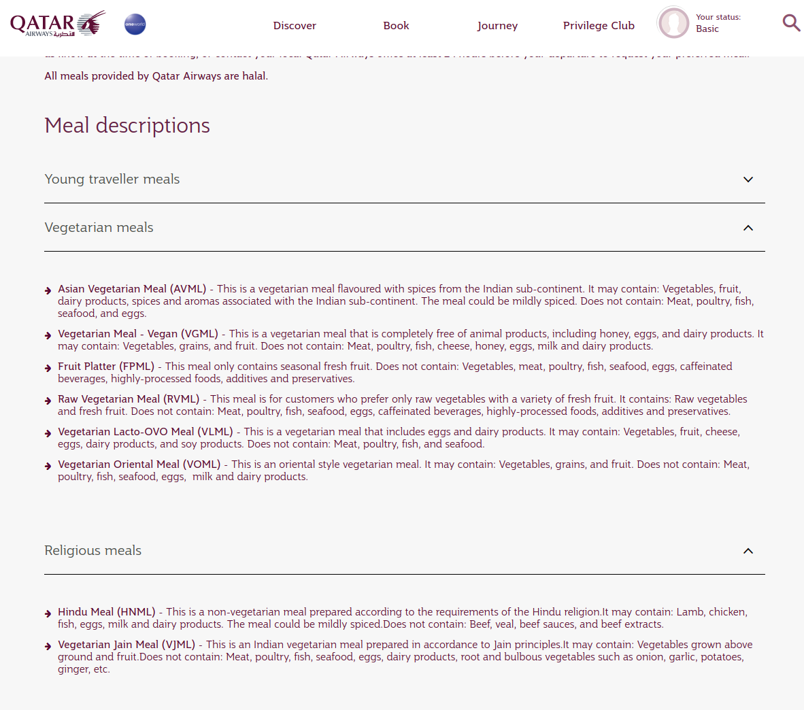Click the Meal descriptions title
The height and width of the screenshot is (710, 804).
pyautogui.click(x=127, y=126)
